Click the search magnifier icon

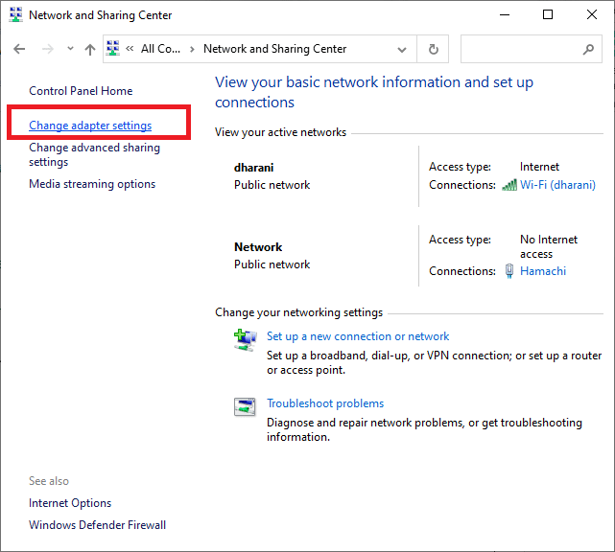tap(588, 49)
